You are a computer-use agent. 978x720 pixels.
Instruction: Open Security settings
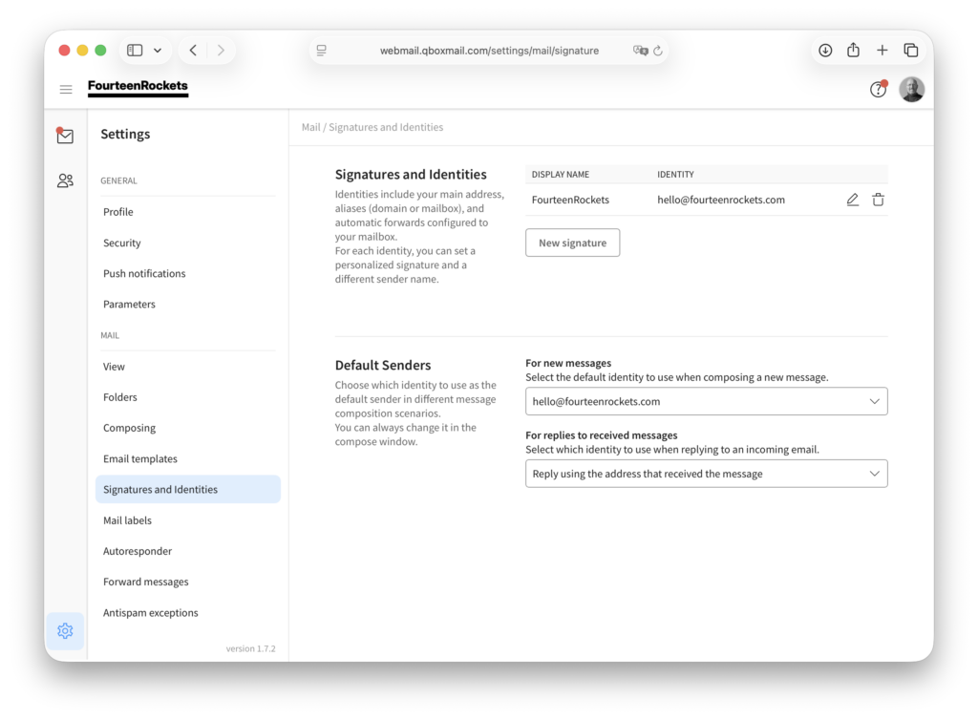(188, 244)
